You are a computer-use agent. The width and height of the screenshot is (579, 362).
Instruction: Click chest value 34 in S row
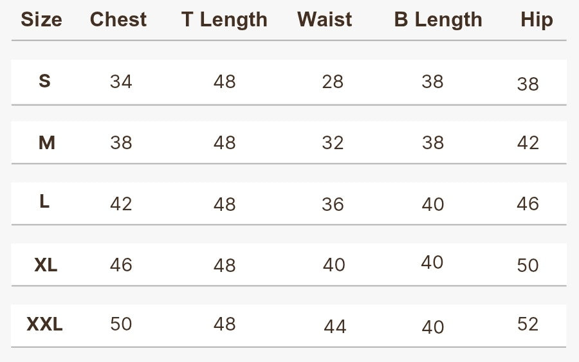pos(121,82)
